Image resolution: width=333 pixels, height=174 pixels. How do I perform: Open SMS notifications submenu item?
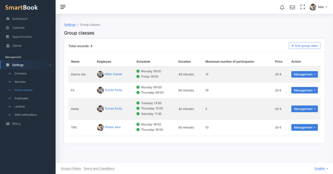pos(25,115)
